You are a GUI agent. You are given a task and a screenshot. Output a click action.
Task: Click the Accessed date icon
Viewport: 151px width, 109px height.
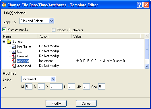pos(14,66)
